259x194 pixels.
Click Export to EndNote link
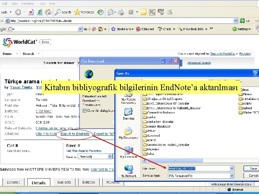75,134
